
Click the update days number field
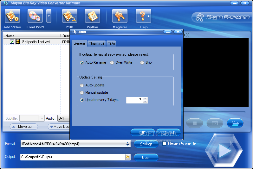(x=134, y=100)
